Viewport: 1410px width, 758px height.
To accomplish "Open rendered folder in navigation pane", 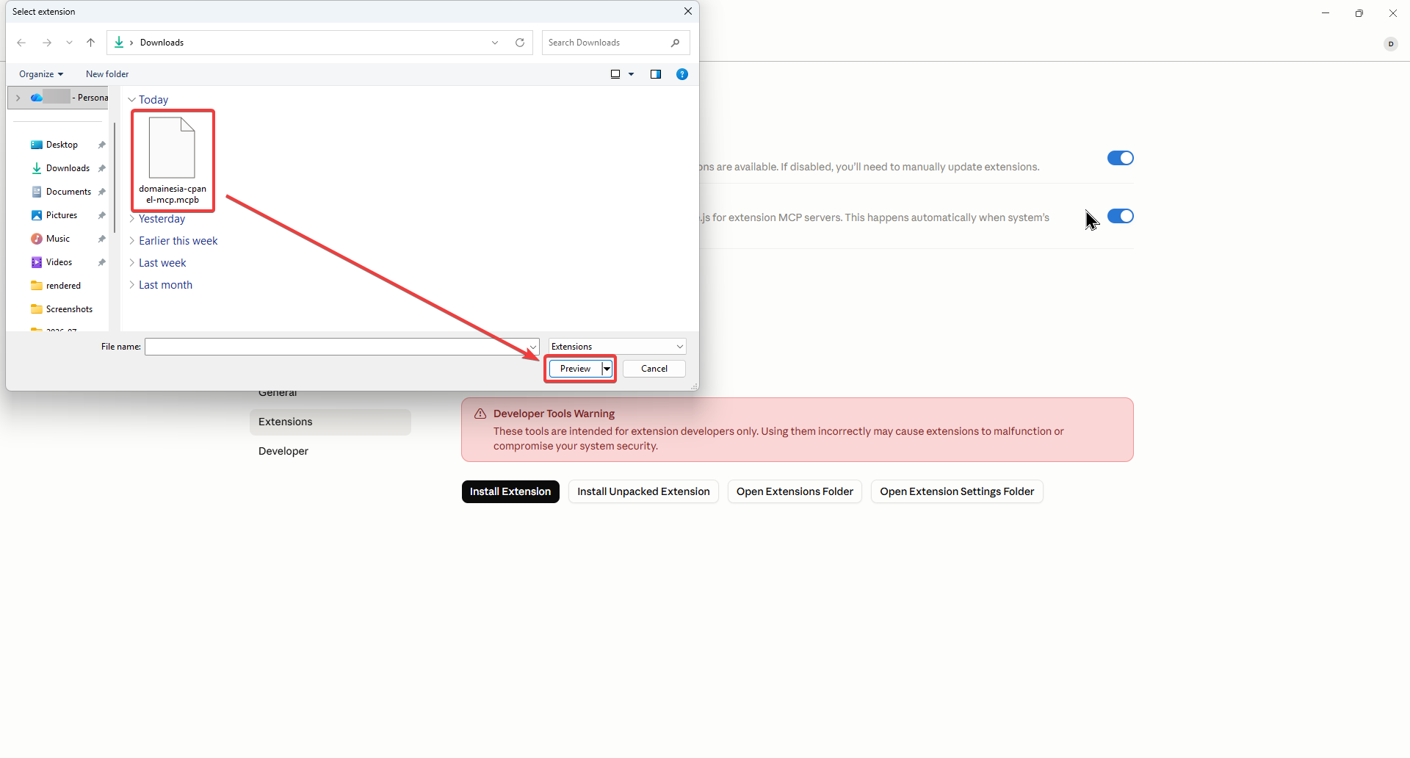I will (63, 286).
